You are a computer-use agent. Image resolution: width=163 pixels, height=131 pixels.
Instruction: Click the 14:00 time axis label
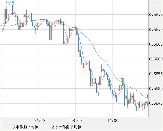coord(113,121)
